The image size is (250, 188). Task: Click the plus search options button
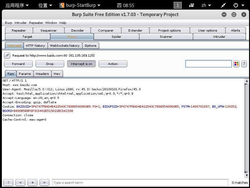(32, 182)
